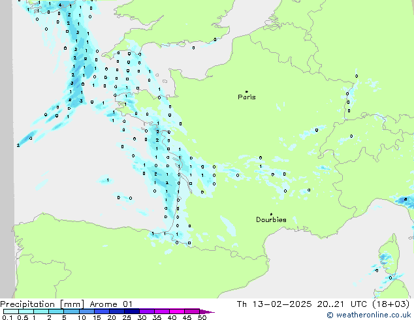414x320 pixels.
Task: Pick the darkest navy legend swatch starting at 25
Action: [x=132, y=312]
